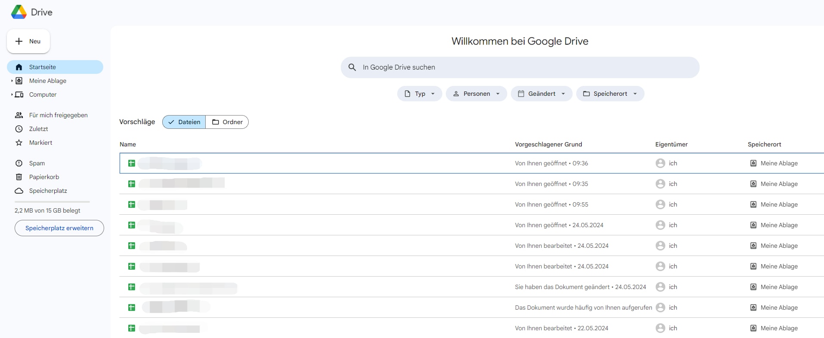Open Für mich freigegeben

coord(55,115)
